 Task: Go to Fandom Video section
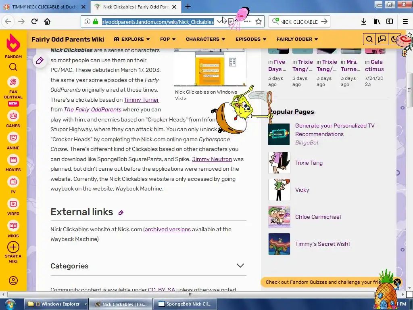point(13,208)
